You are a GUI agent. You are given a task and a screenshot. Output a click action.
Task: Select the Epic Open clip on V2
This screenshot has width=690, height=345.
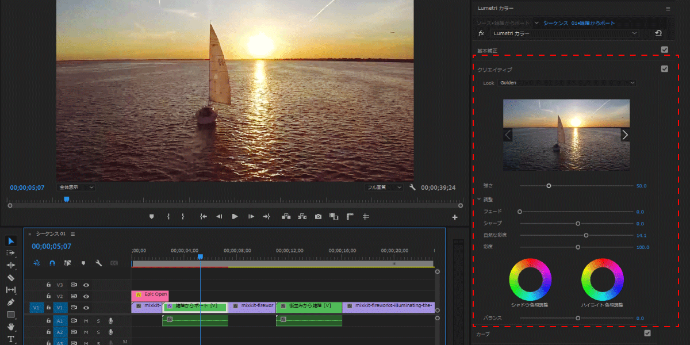(x=150, y=296)
